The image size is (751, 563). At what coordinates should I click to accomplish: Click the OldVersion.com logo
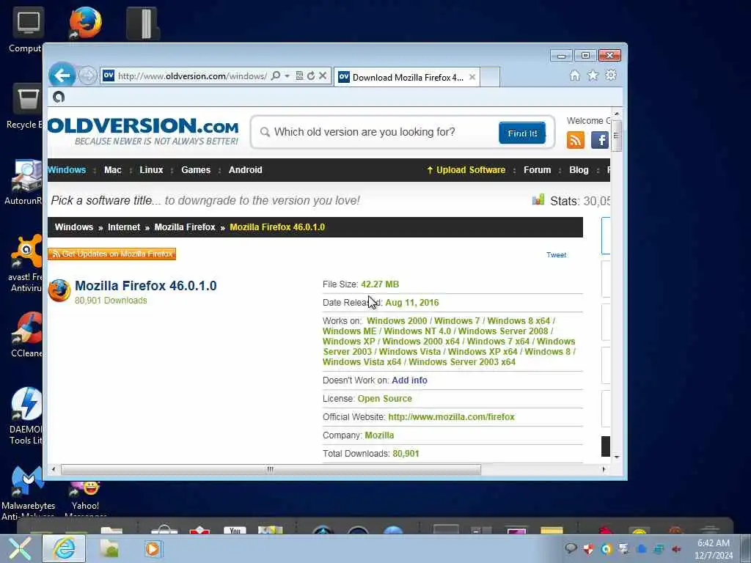tap(143, 131)
